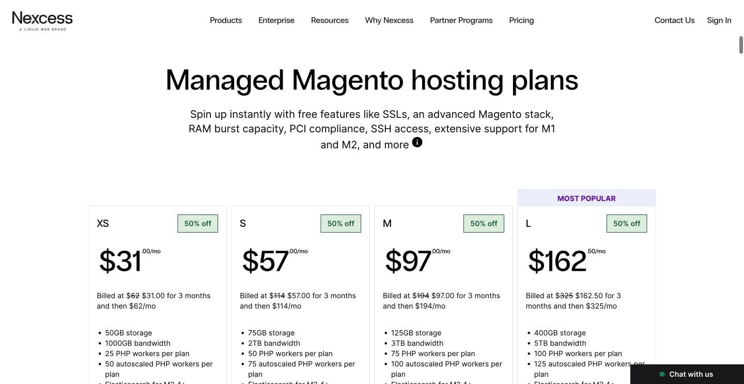Click the page vertical scrollbar thumb
744x384 pixels.
[741, 44]
